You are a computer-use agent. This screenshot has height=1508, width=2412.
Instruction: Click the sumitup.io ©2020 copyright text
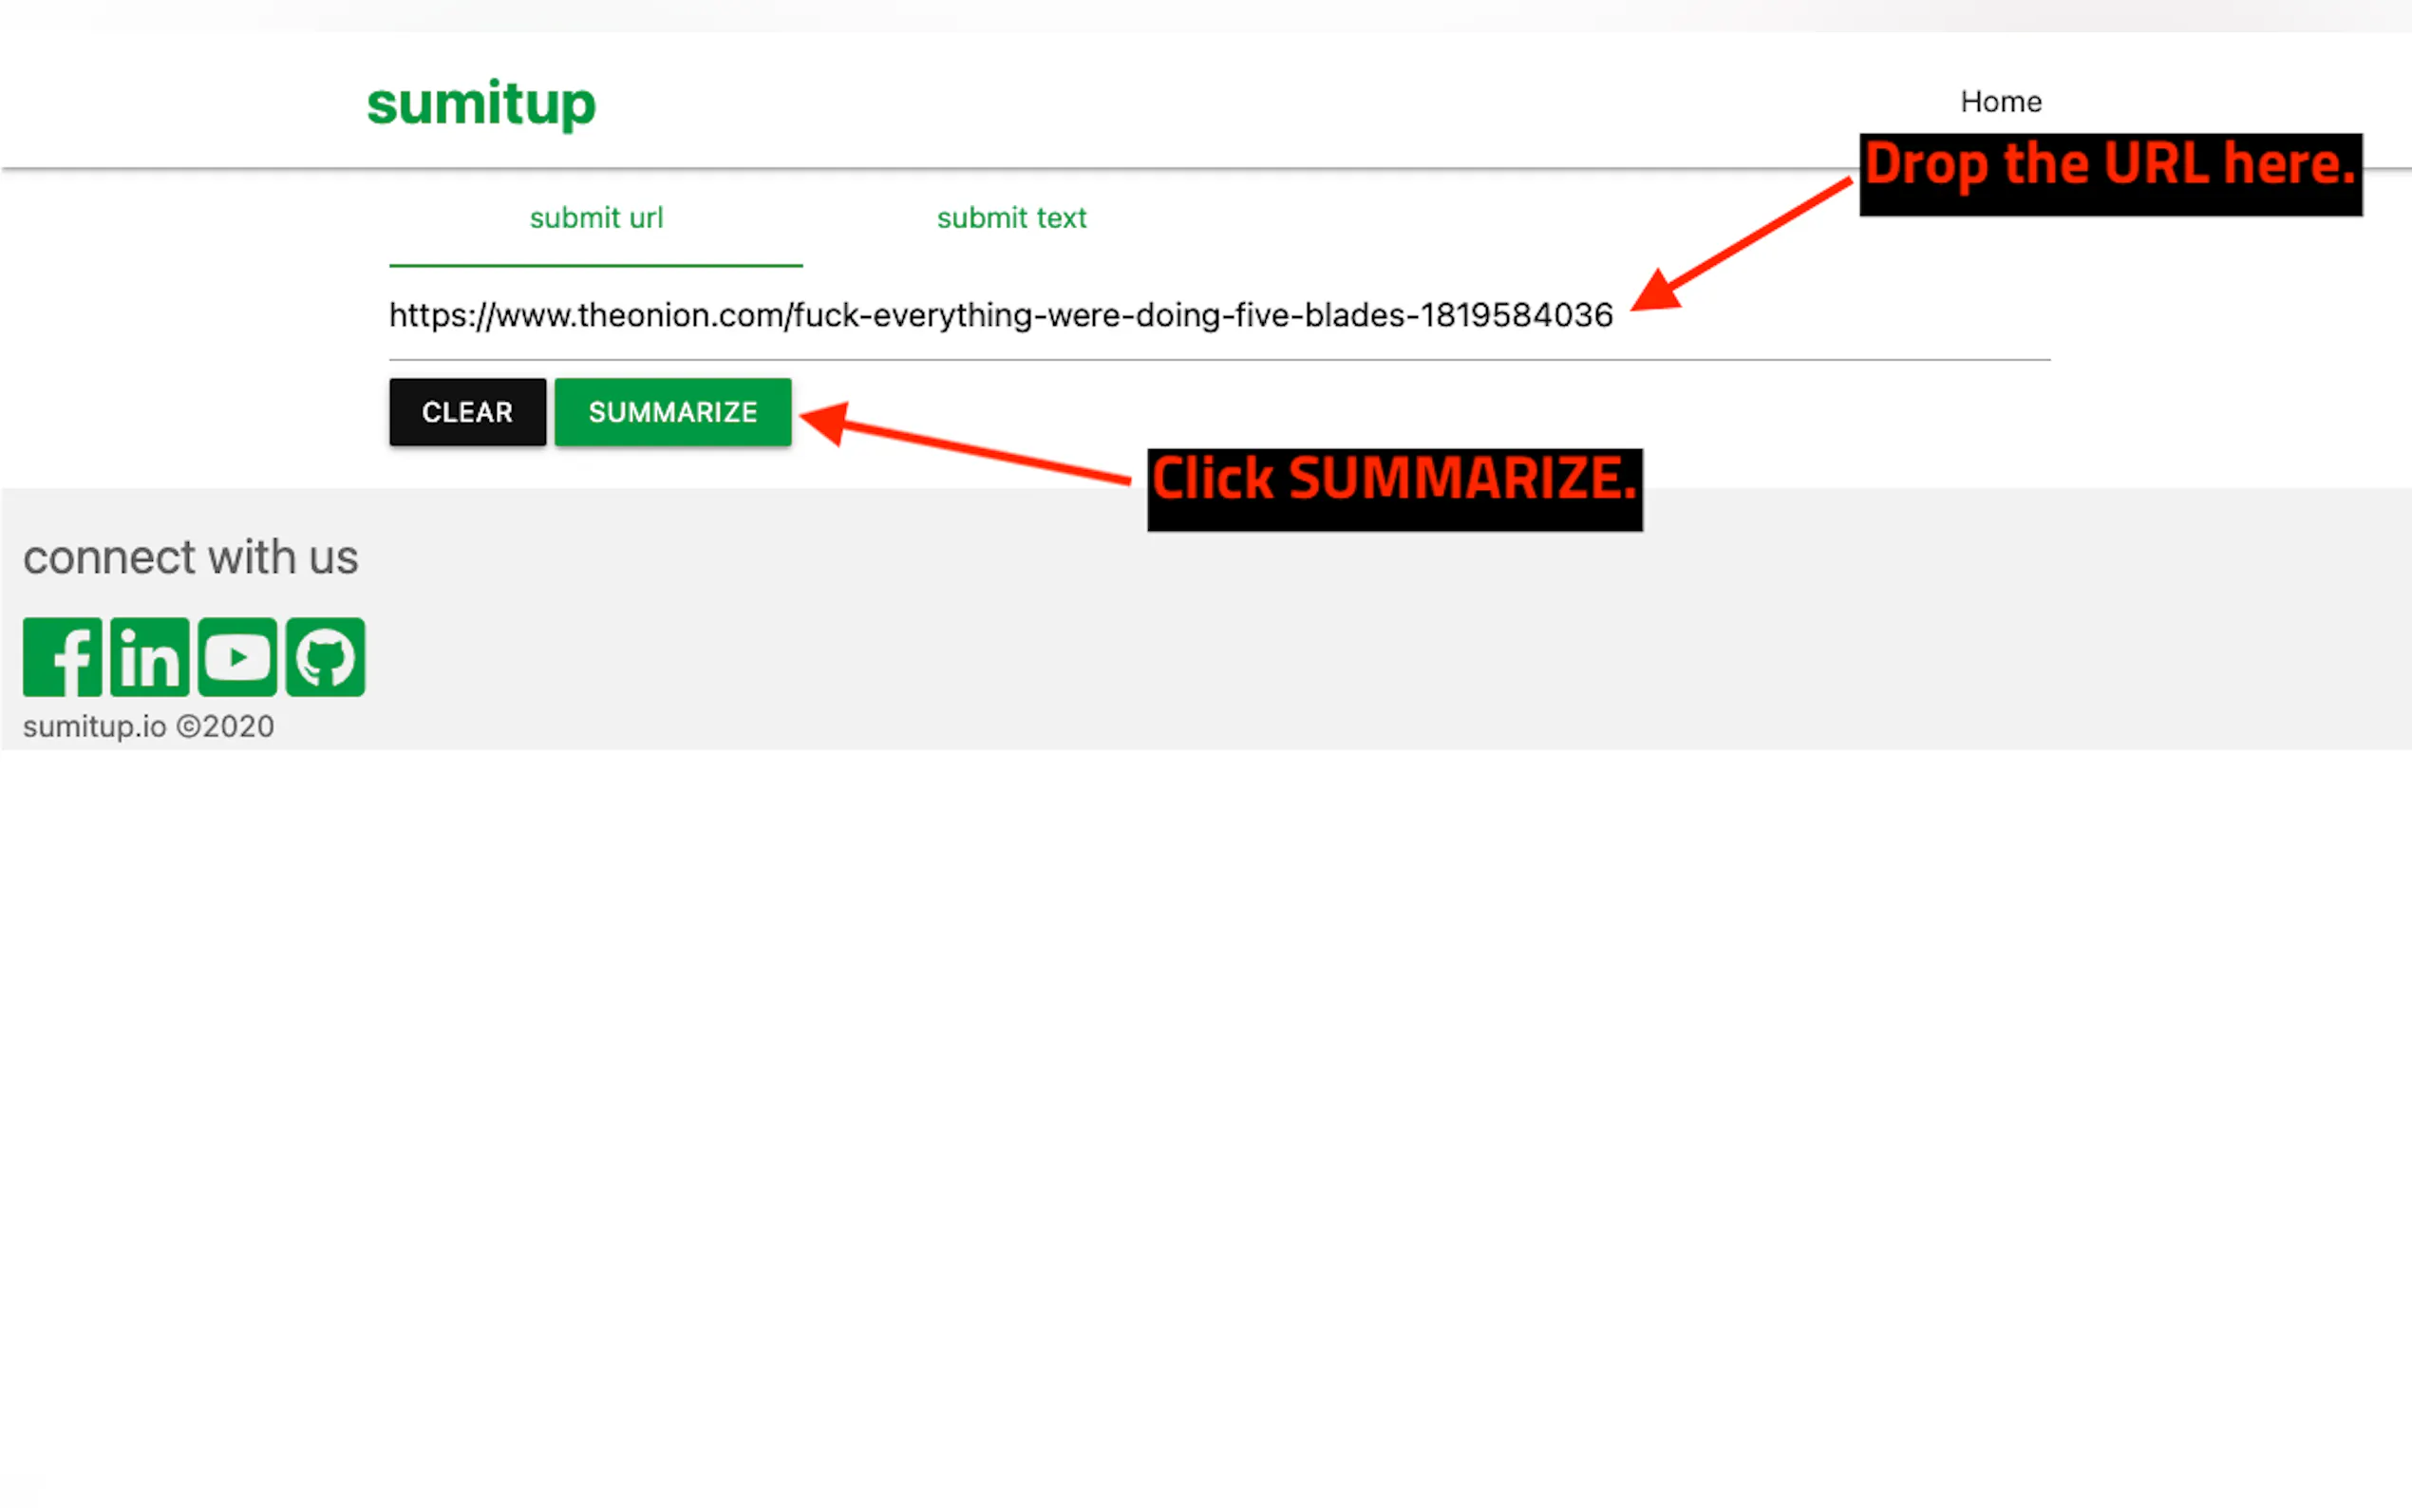pyautogui.click(x=148, y=726)
